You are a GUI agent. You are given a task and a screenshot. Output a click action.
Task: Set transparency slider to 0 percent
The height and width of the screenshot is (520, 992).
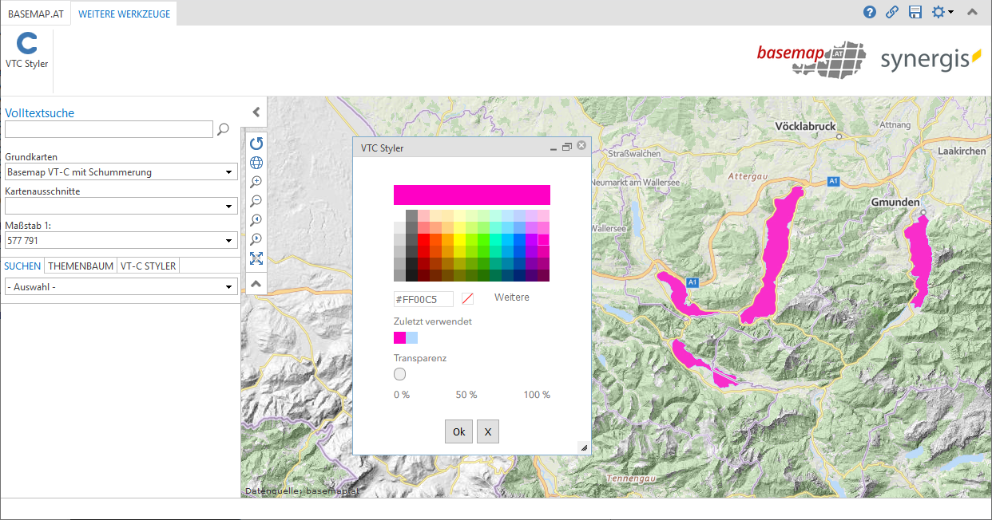tap(399, 373)
